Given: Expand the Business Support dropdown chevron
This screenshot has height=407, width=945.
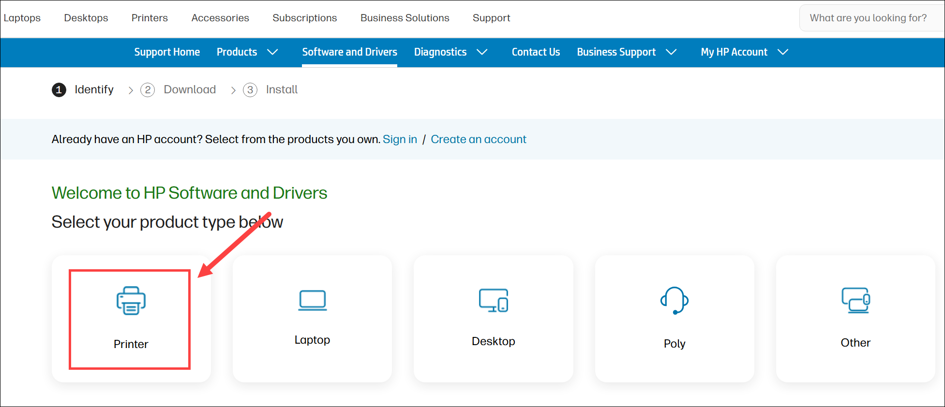Looking at the screenshot, I should pos(671,52).
